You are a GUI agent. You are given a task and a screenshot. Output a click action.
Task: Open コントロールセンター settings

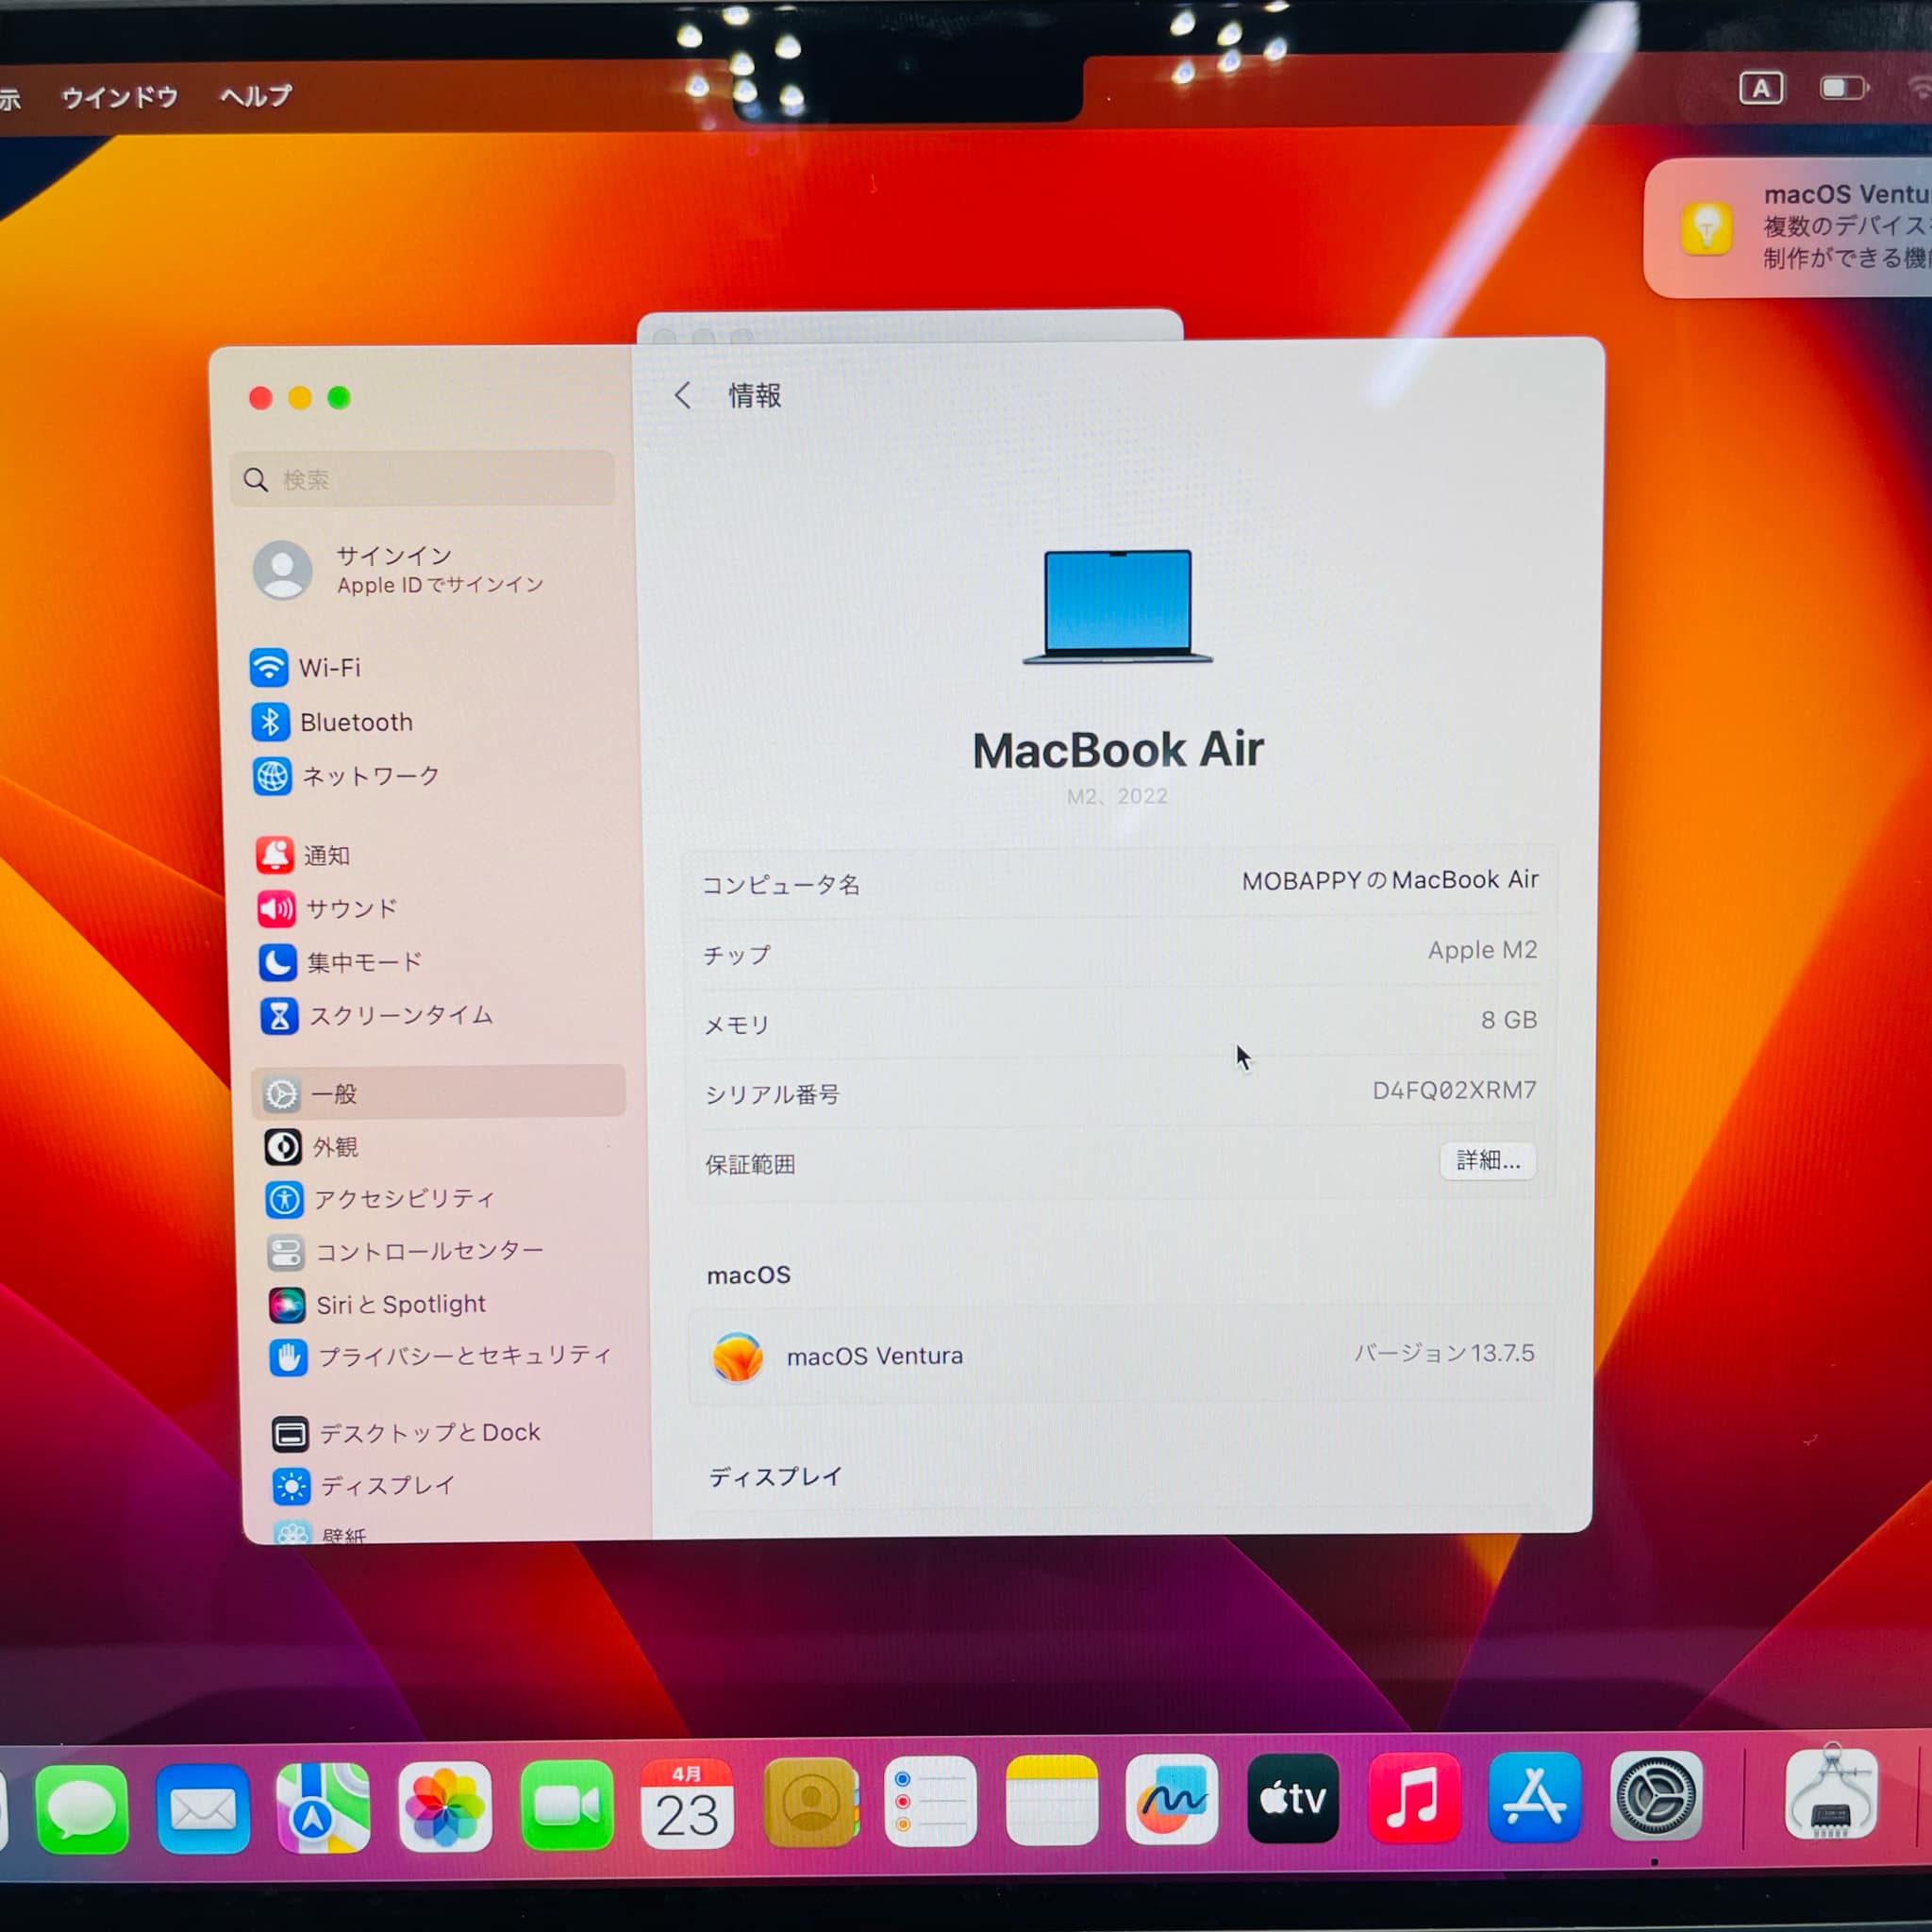click(x=430, y=1252)
